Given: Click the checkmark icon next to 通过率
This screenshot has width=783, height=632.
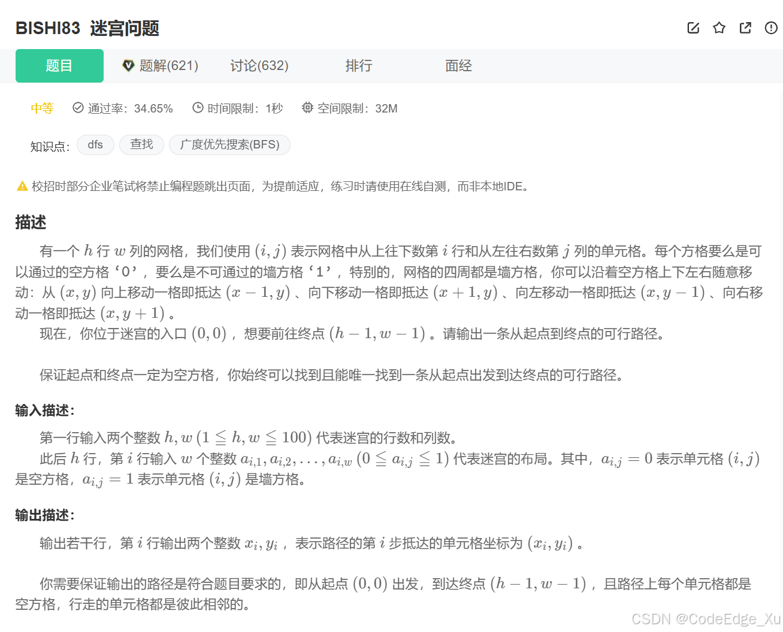Looking at the screenshot, I should 78,107.
